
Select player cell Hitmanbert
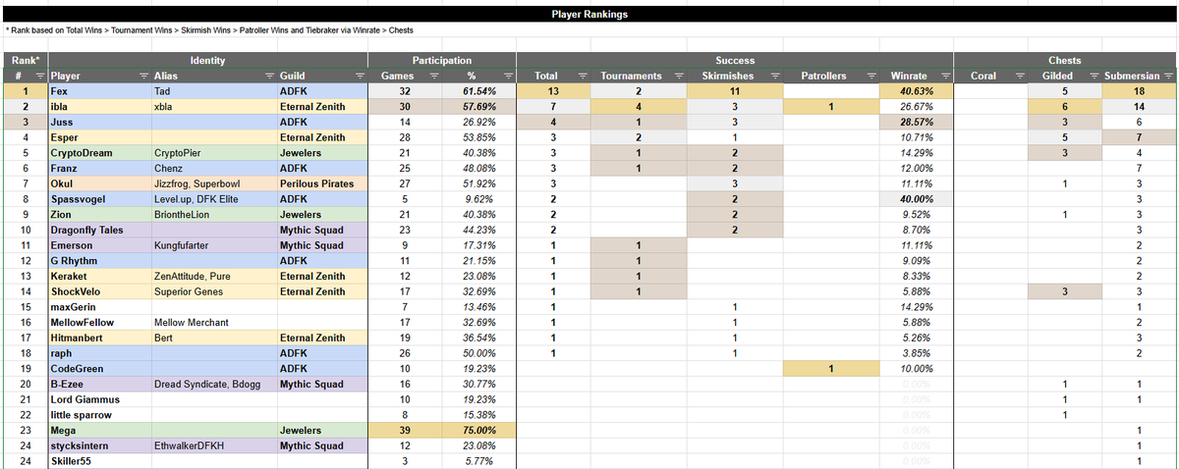tap(99, 338)
